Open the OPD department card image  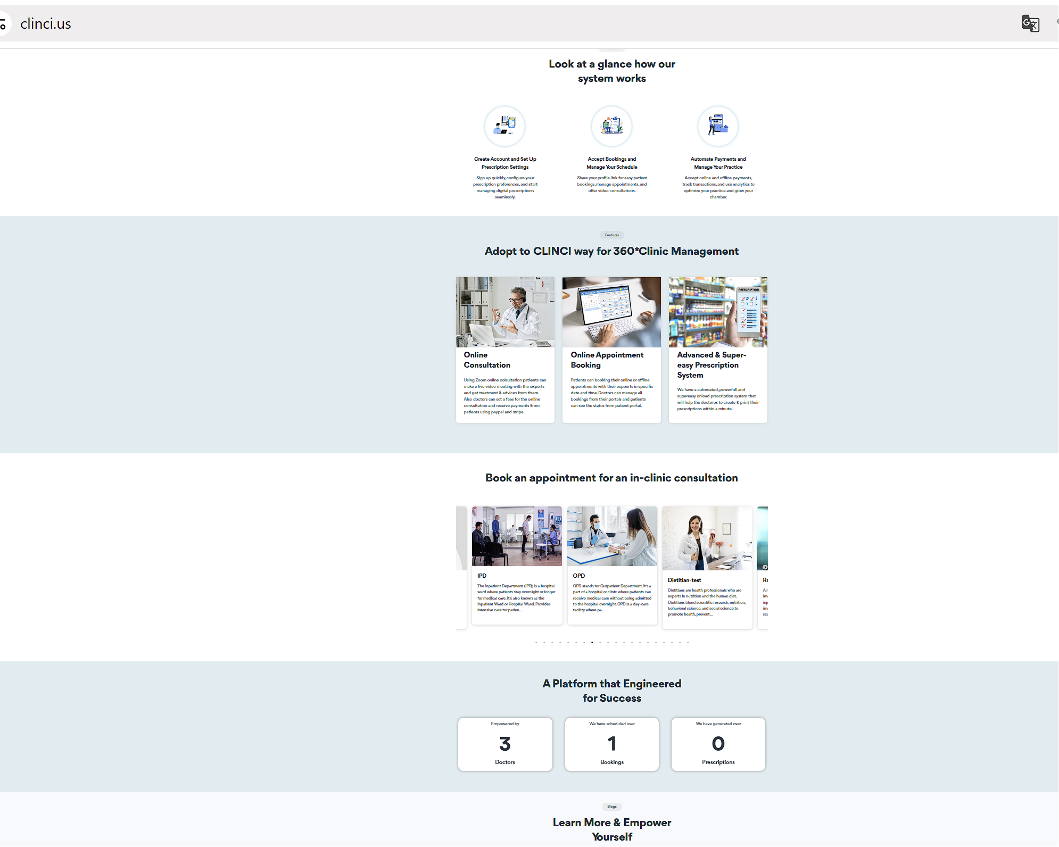pyautogui.click(x=612, y=536)
